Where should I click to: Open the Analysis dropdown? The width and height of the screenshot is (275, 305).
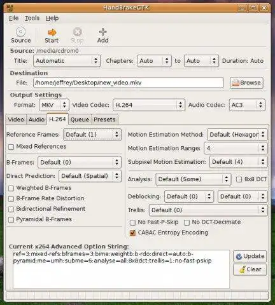[194, 179]
